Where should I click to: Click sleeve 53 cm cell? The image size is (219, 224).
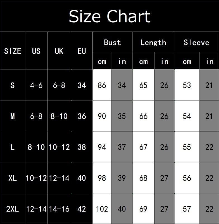pos(187,85)
